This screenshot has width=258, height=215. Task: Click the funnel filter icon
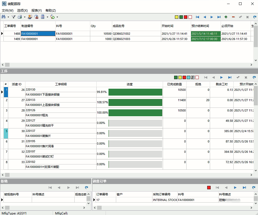pyautogui.click(x=13, y=17)
